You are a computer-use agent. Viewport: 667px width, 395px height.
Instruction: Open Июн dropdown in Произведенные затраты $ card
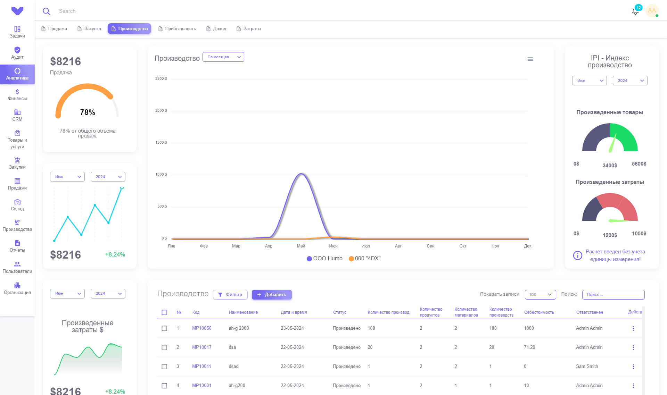67,294
